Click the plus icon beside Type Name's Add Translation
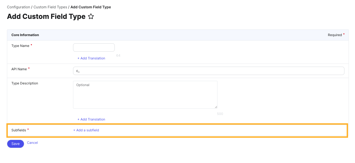 79,58
